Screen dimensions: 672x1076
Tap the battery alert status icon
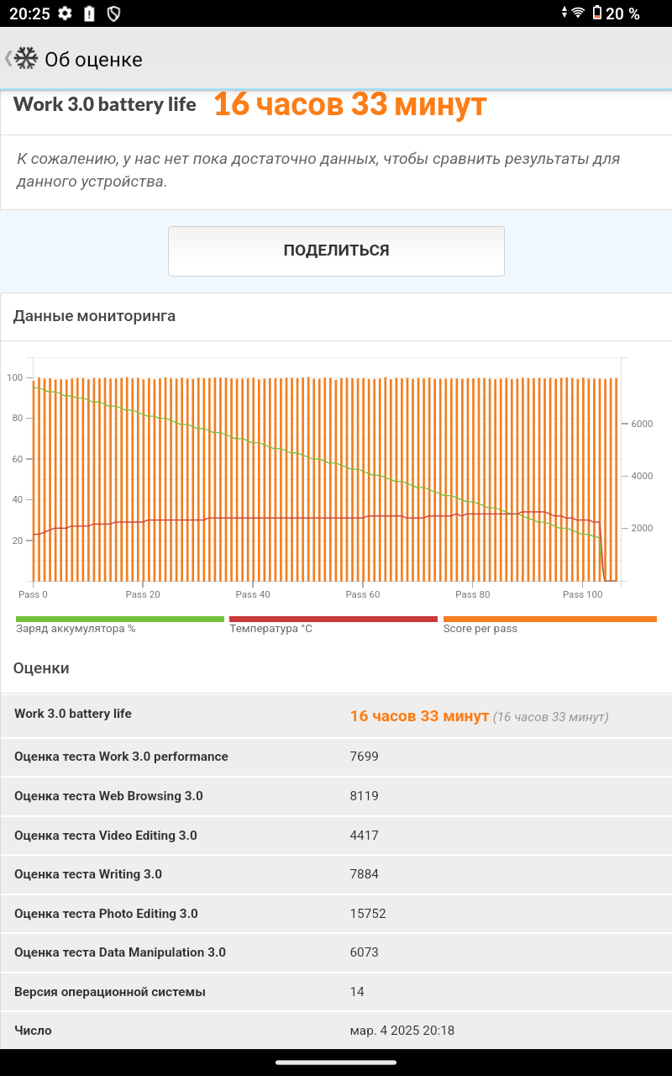(90, 13)
